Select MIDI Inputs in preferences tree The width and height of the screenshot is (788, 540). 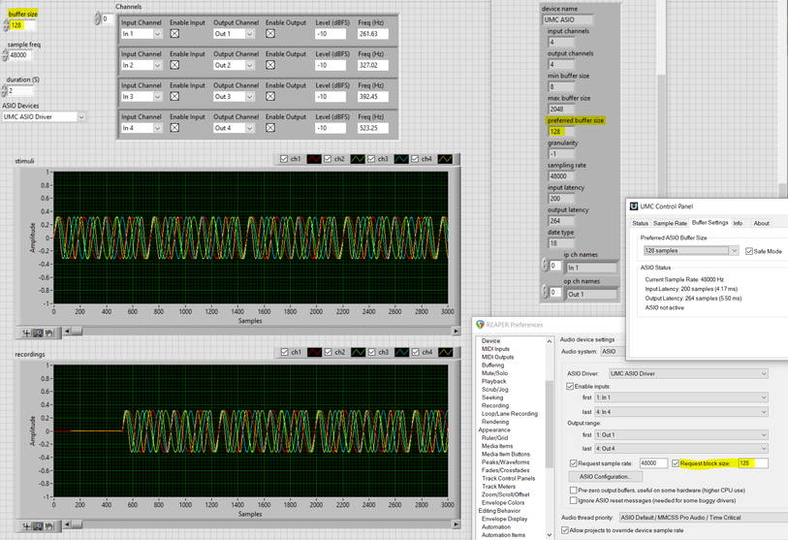pos(495,349)
